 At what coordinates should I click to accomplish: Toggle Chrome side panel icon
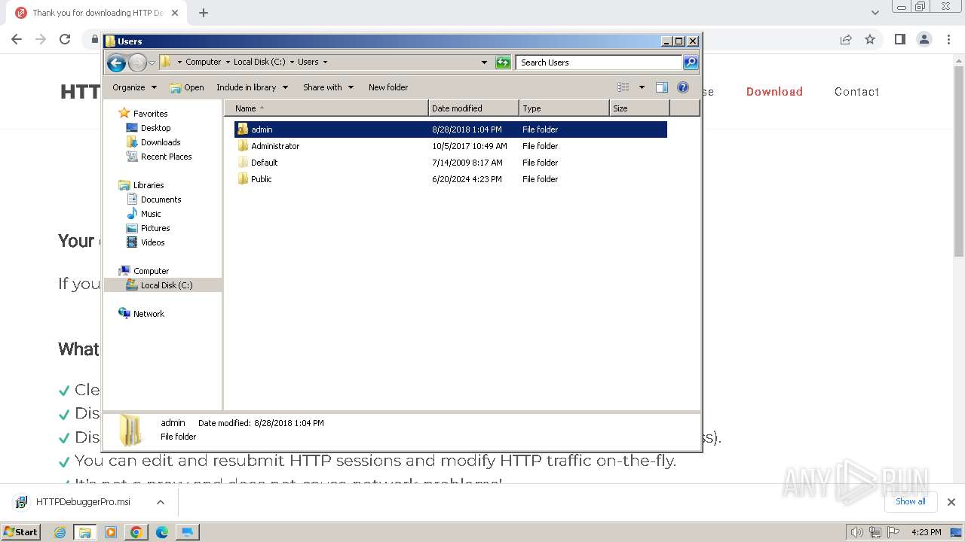(899, 39)
